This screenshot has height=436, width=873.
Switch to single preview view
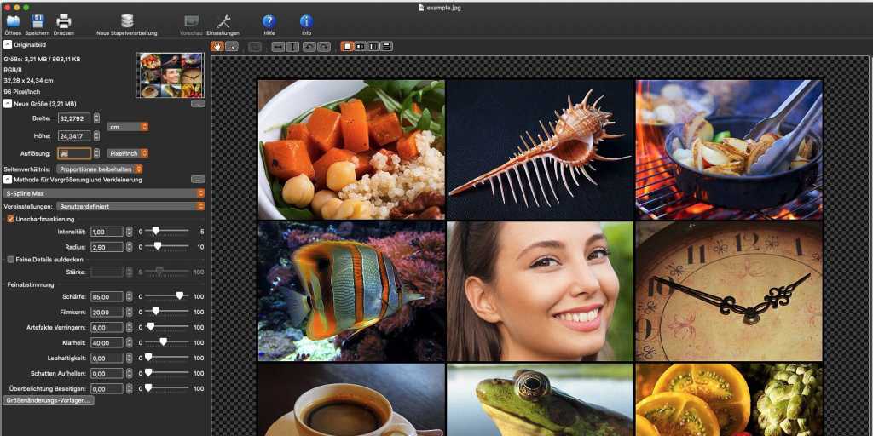(347, 47)
